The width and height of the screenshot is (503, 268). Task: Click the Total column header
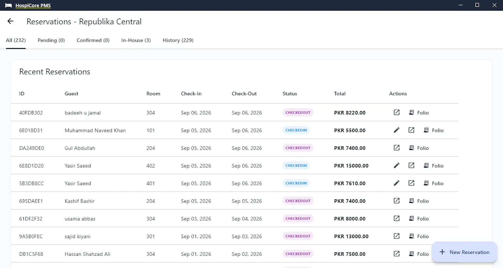[340, 94]
